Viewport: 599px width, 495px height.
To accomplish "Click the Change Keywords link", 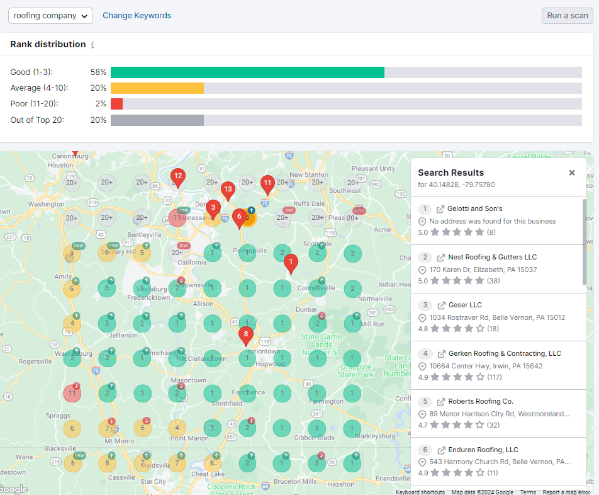I will 137,16.
